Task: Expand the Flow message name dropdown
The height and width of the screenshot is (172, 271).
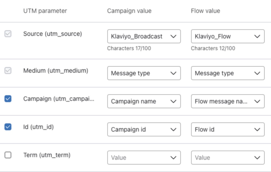Action: click(228, 101)
